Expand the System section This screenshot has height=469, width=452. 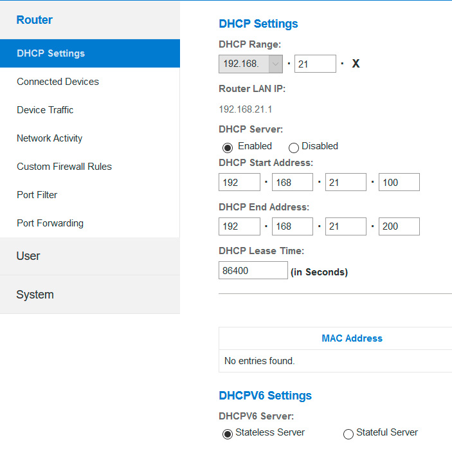pyautogui.click(x=35, y=295)
